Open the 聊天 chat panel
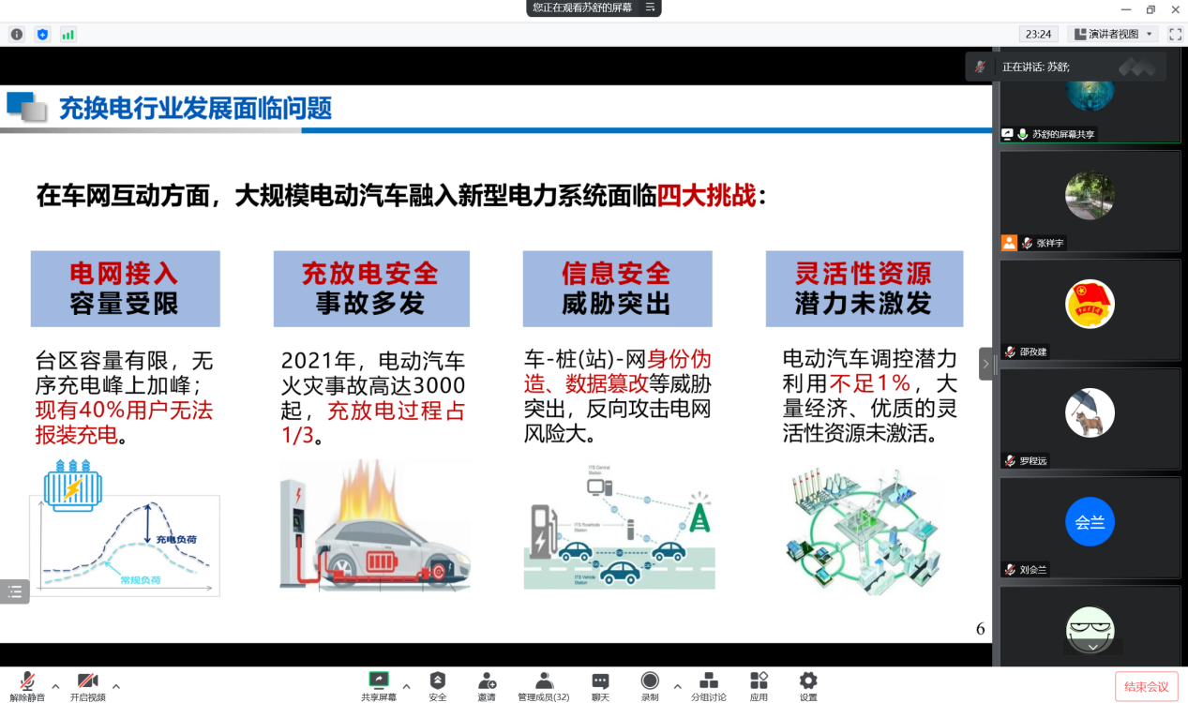Screen dimensions: 1188x703 (x=600, y=686)
